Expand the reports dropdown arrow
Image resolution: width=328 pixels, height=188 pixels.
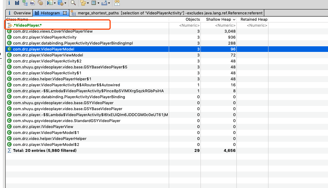click(x=55, y=3)
